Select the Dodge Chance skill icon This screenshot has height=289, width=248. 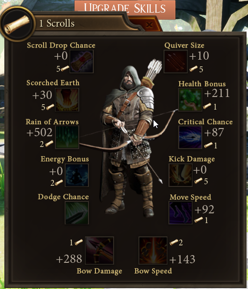tap(77, 213)
